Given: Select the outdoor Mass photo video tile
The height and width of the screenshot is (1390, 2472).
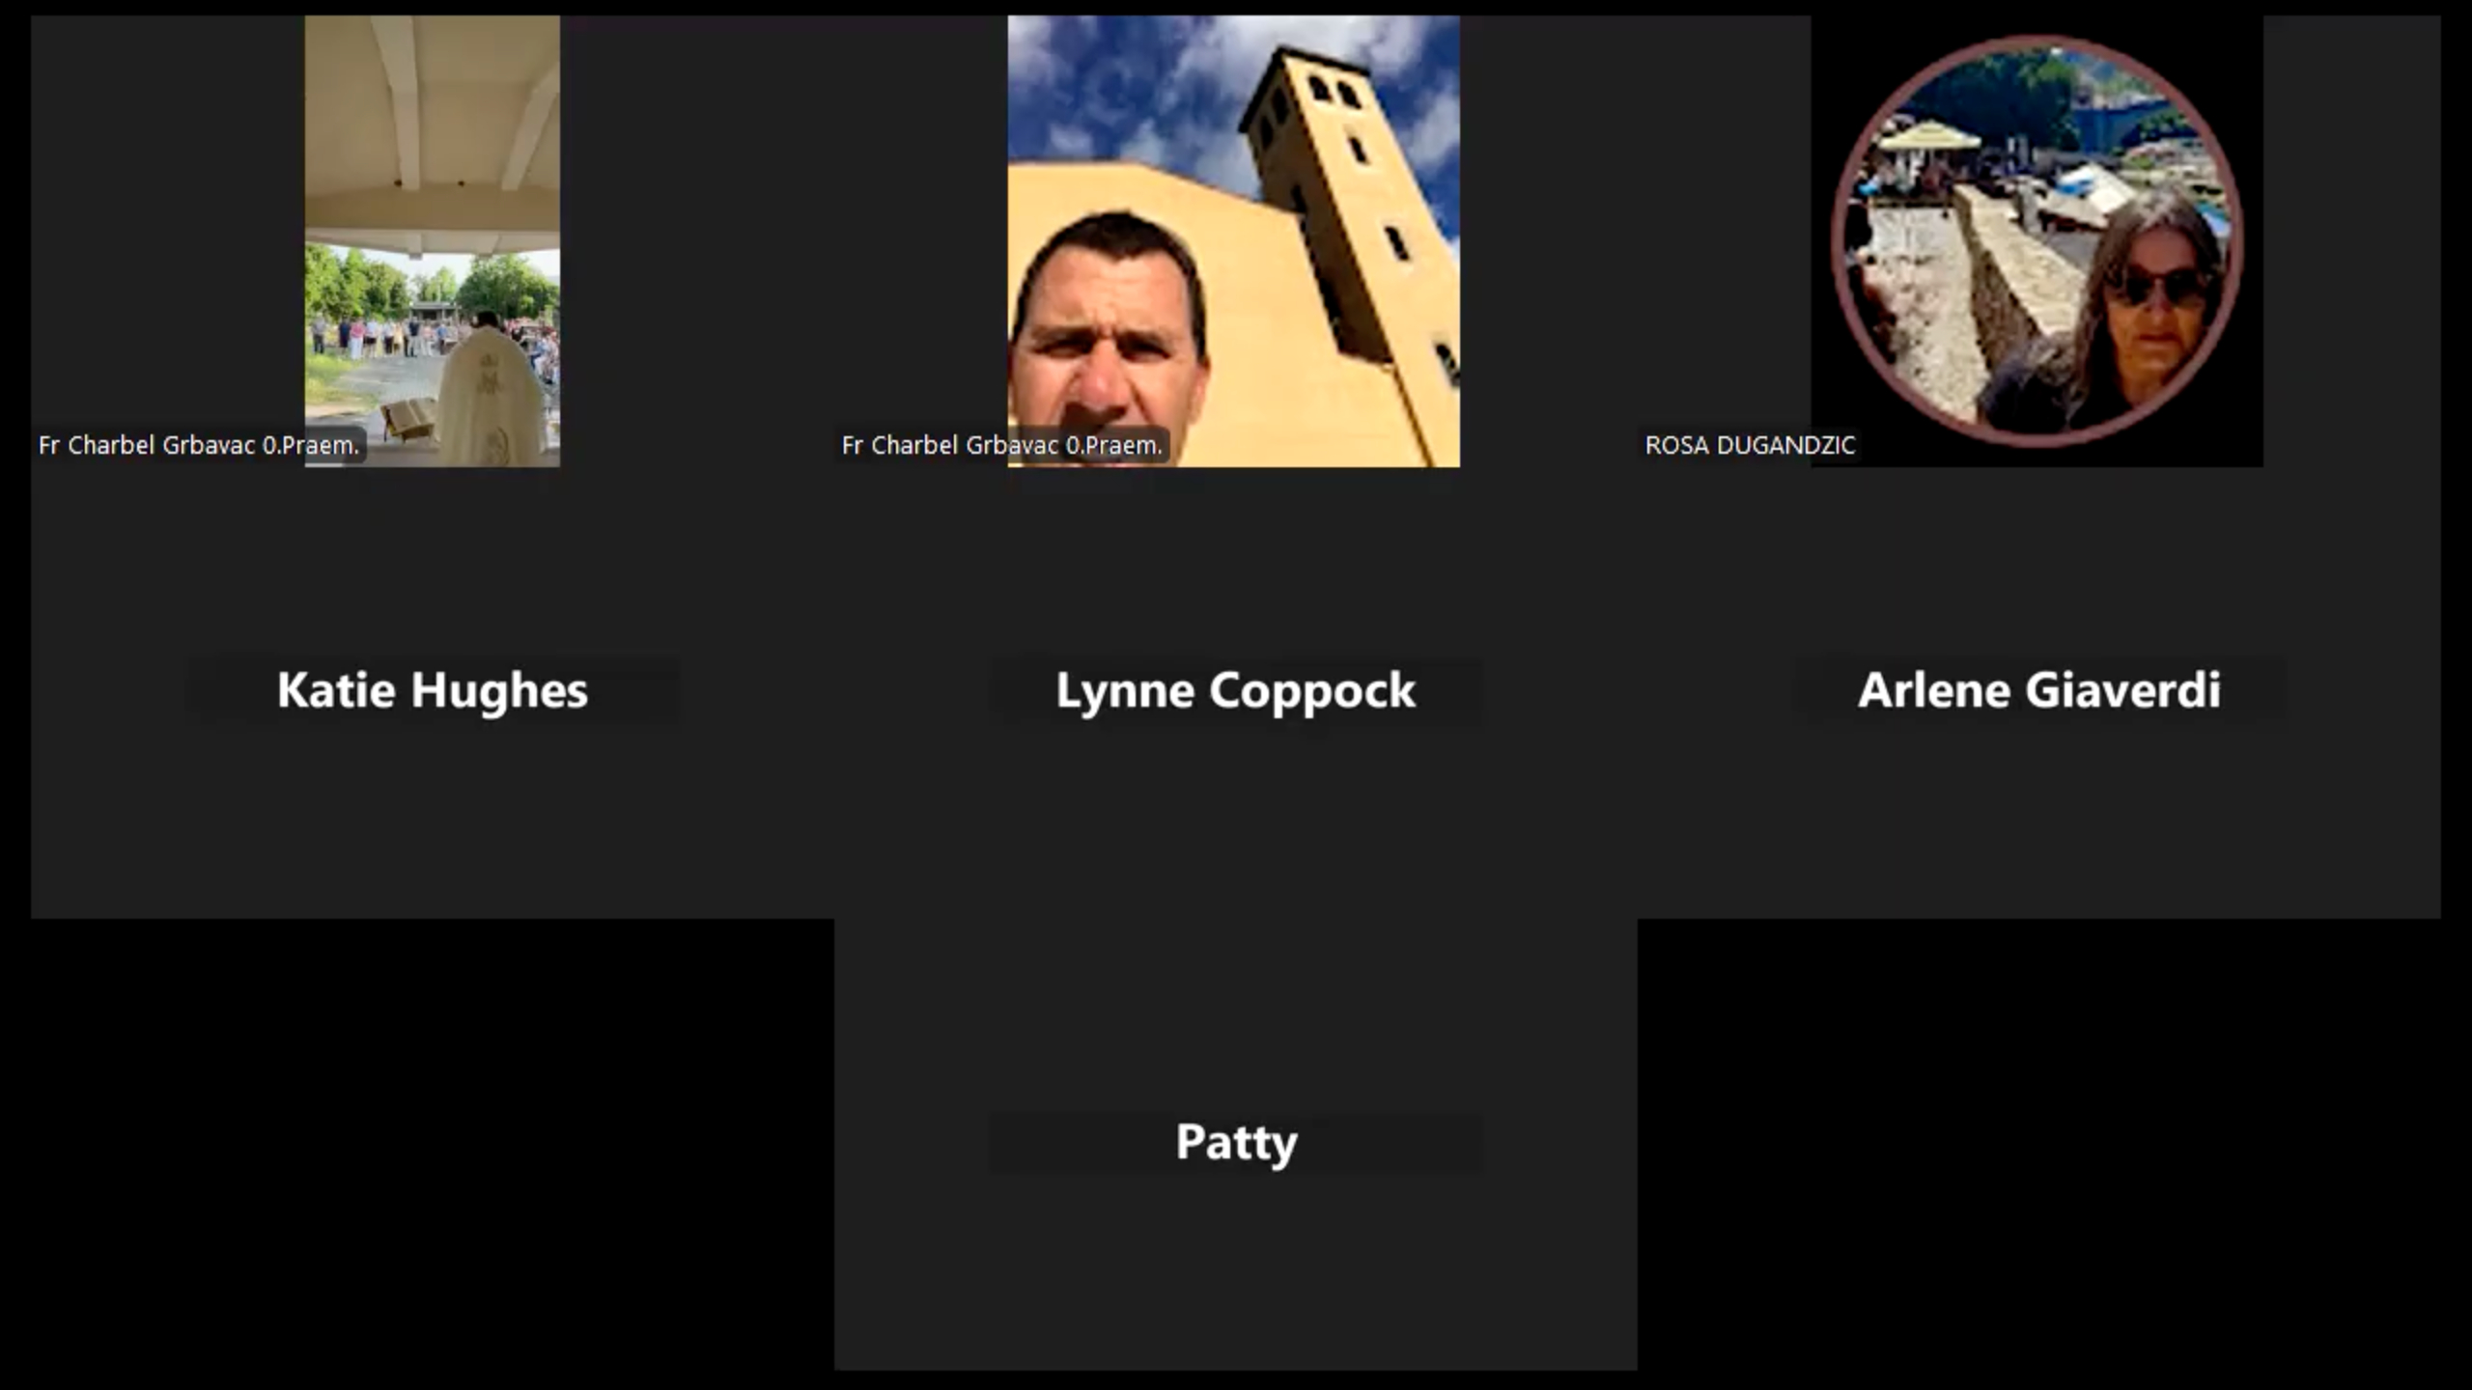Looking at the screenshot, I should (x=432, y=241).
